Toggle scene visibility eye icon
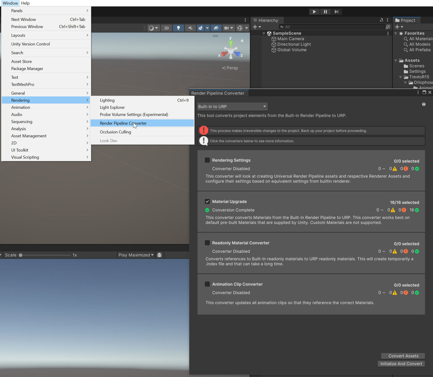Screen dimensions: 433x377 pos(216,28)
